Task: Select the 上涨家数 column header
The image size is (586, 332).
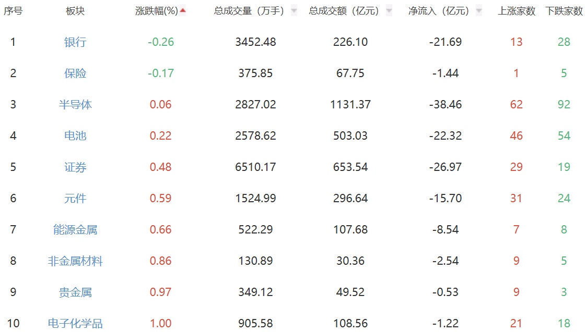Action: tap(517, 11)
